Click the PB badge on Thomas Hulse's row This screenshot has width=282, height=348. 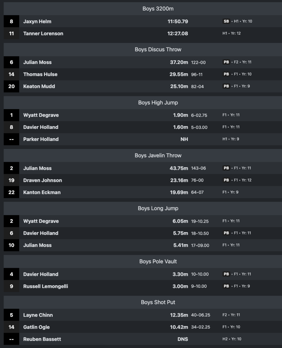pyautogui.click(x=226, y=74)
